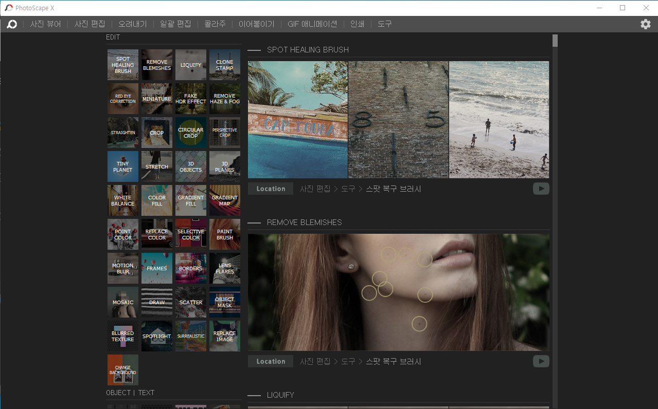Go to the 일괄 편집 tab
This screenshot has height=409, width=658.
pyautogui.click(x=175, y=24)
